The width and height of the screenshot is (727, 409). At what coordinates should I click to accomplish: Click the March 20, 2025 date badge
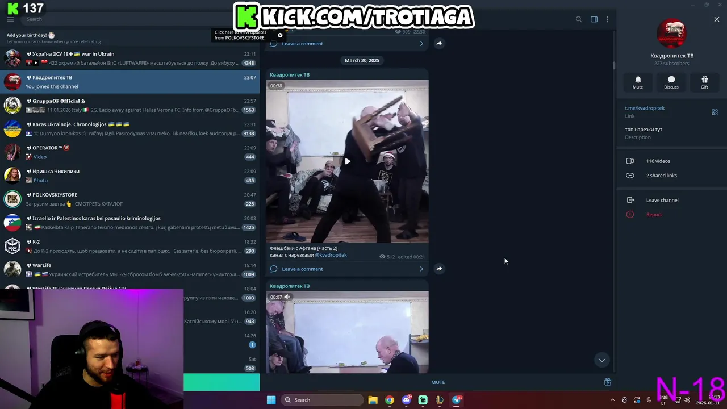click(x=362, y=60)
